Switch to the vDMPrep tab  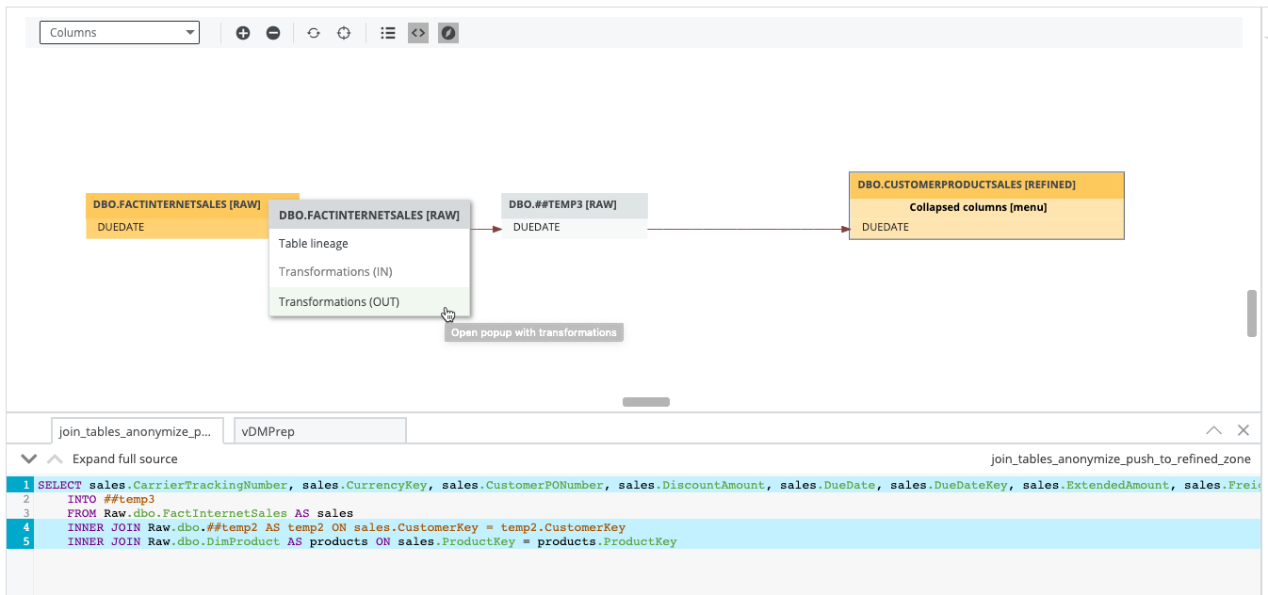coord(319,431)
